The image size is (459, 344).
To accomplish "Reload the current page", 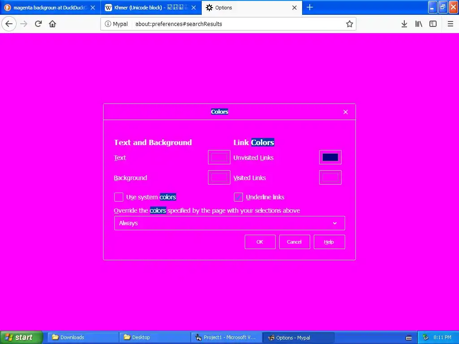I will pos(38,24).
